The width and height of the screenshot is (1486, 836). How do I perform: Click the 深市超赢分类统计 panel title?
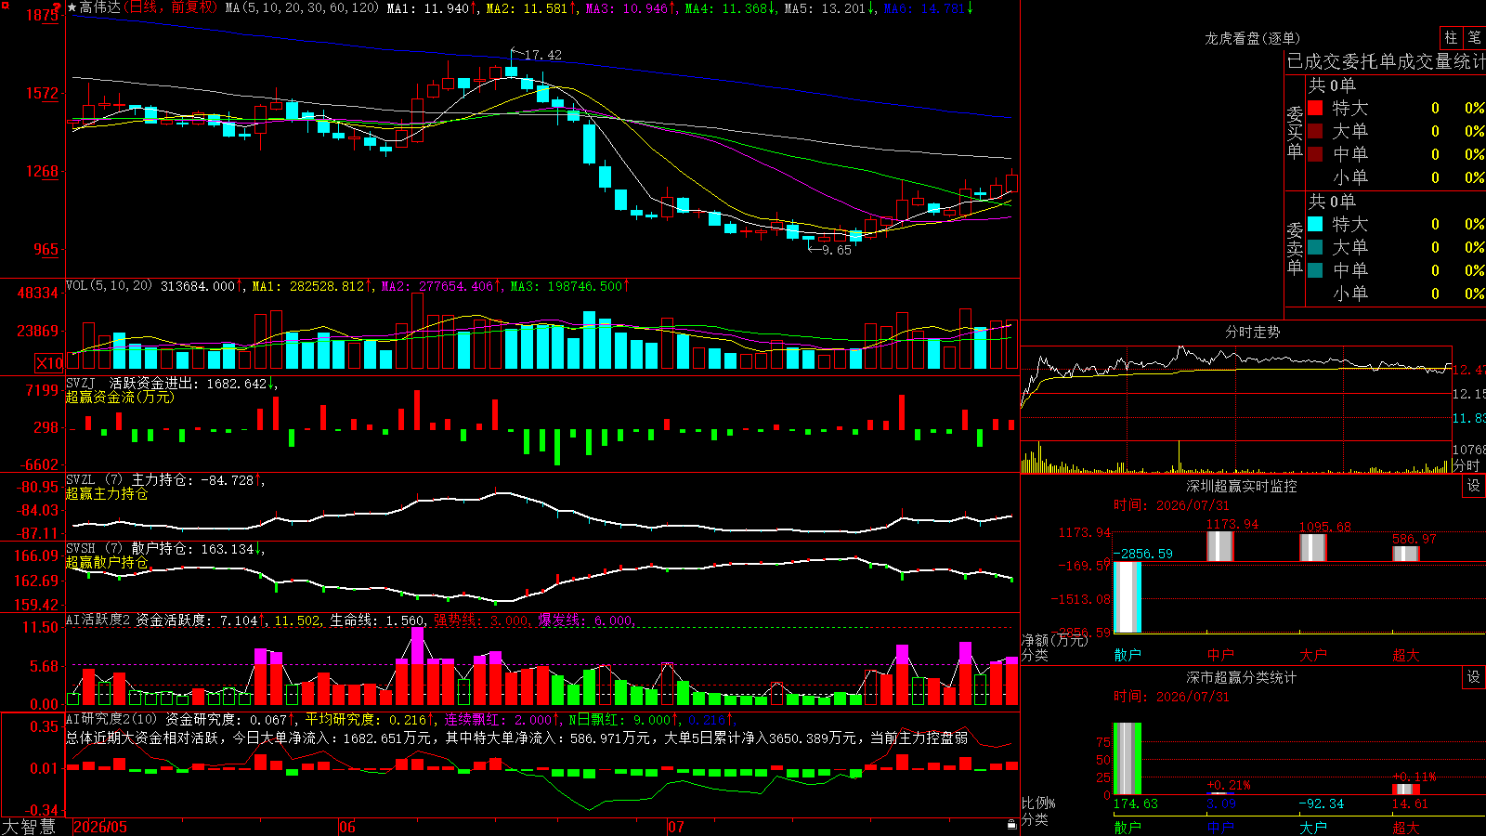click(1242, 677)
